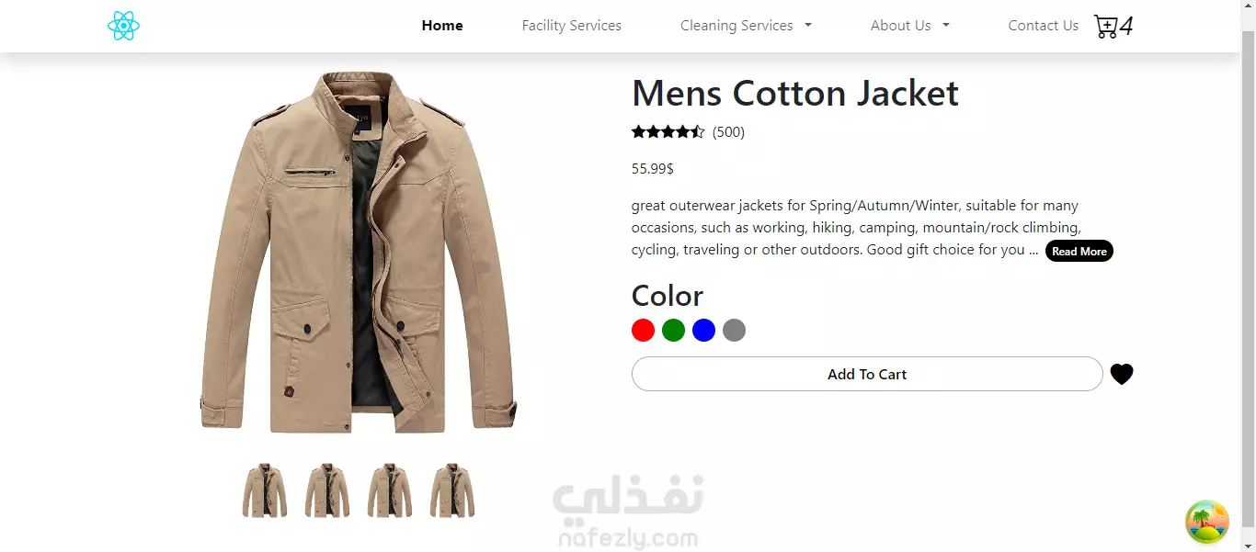Expand the Cleaning Services dropdown
Image resolution: width=1256 pixels, height=552 pixels.
(x=746, y=26)
